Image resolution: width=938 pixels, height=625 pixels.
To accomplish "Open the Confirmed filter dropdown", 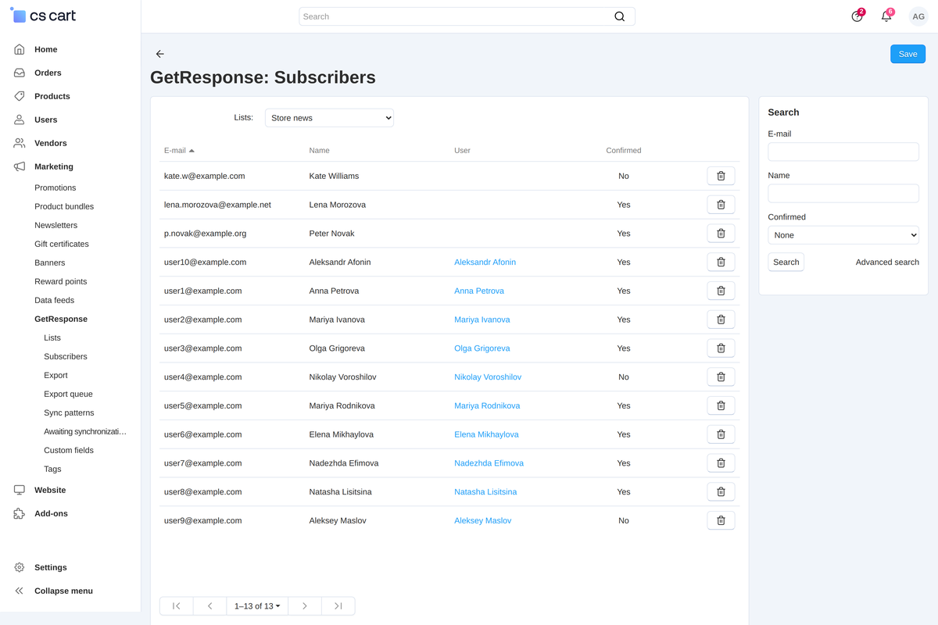I will coord(843,235).
